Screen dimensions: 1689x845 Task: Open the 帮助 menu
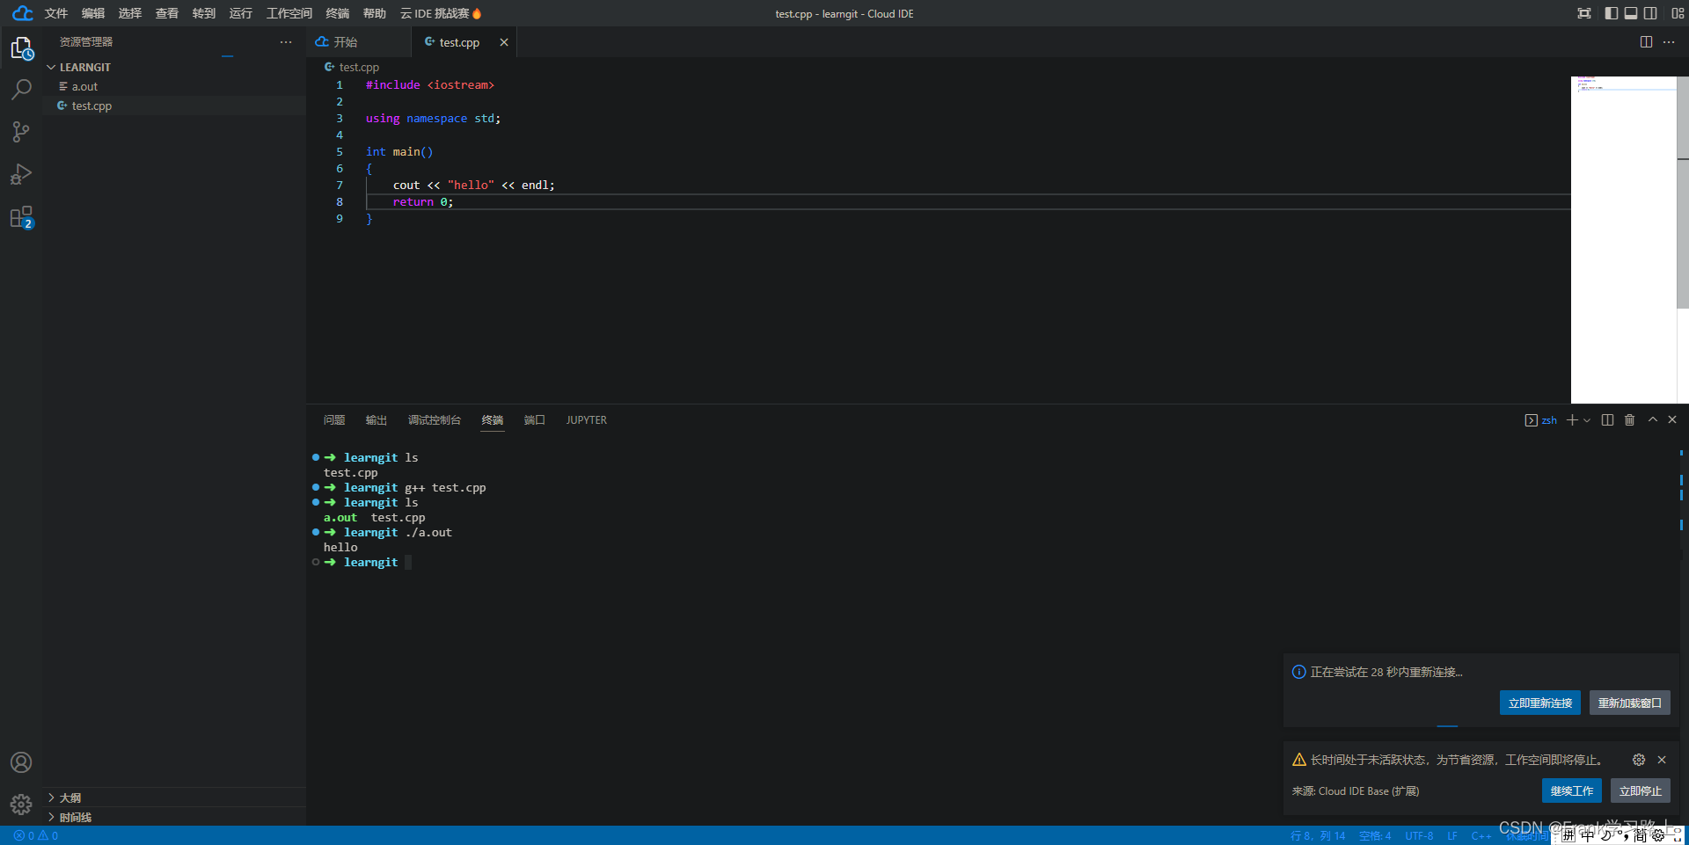pos(375,13)
